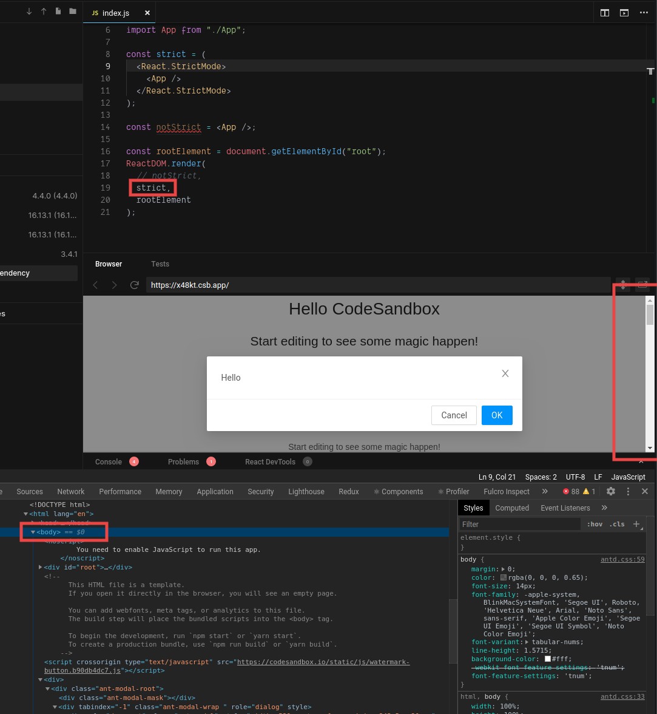Viewport: 657px width, 714px height.
Task: Change language mode via JavaScript status
Action: (x=628, y=477)
